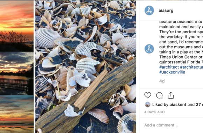This screenshot has width=203, height=133.
Task: Open the middle sunset pier photo
Action: (17, 73)
